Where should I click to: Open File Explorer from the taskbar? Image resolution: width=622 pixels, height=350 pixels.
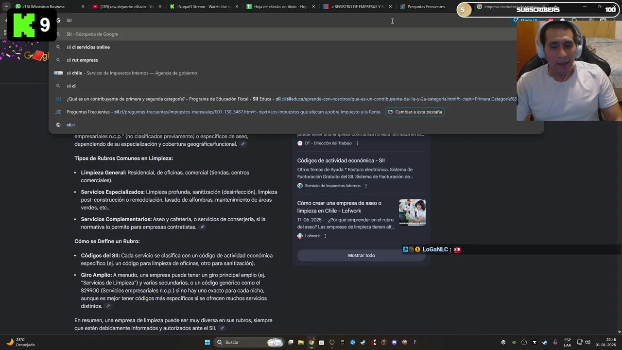(301, 342)
